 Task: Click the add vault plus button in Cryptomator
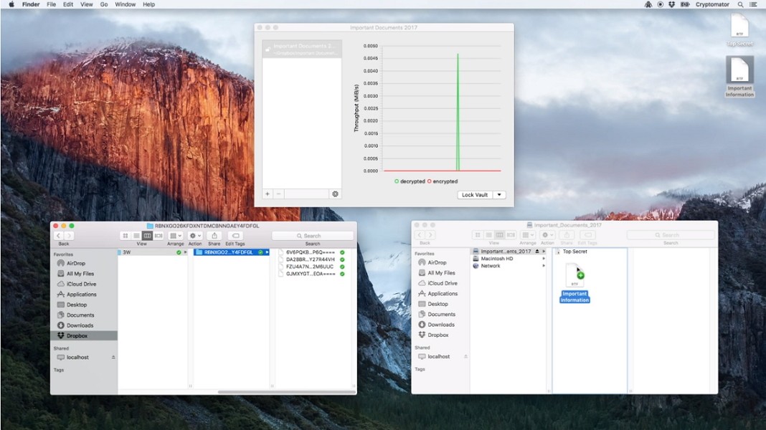coord(268,193)
